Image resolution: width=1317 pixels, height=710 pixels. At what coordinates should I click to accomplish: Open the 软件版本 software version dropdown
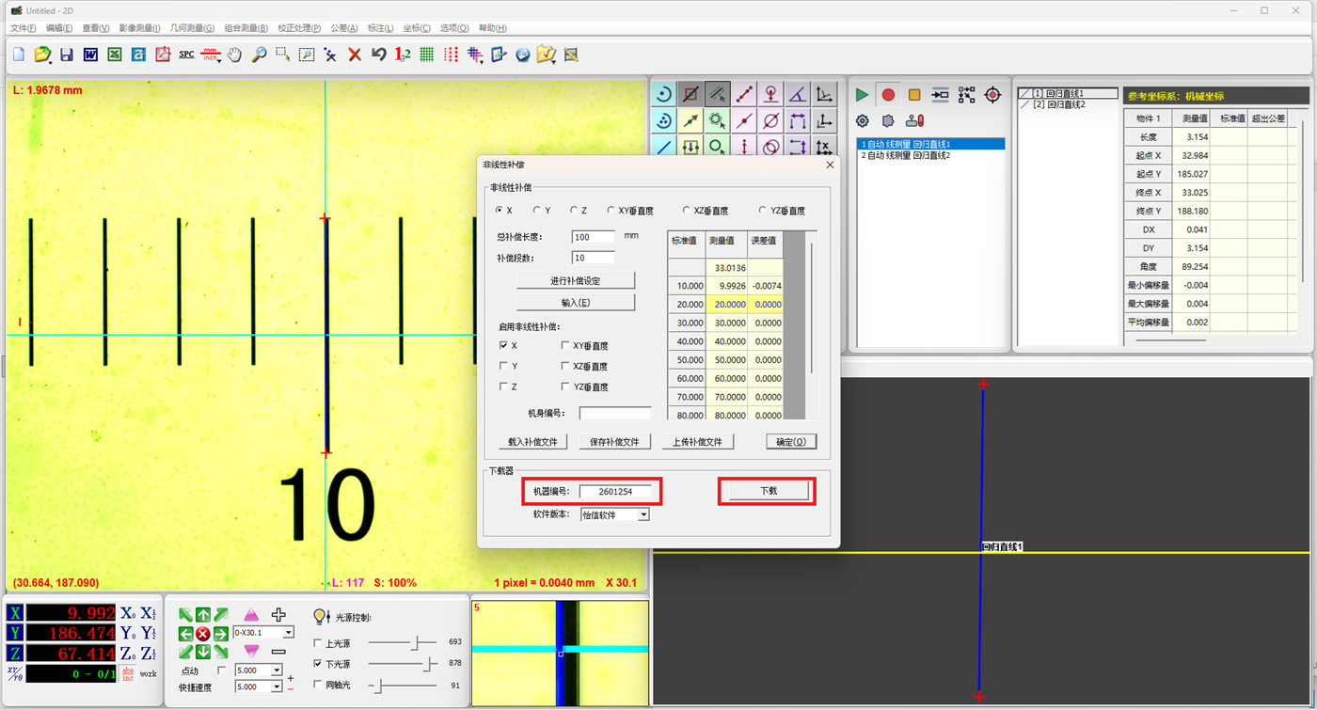coord(643,514)
